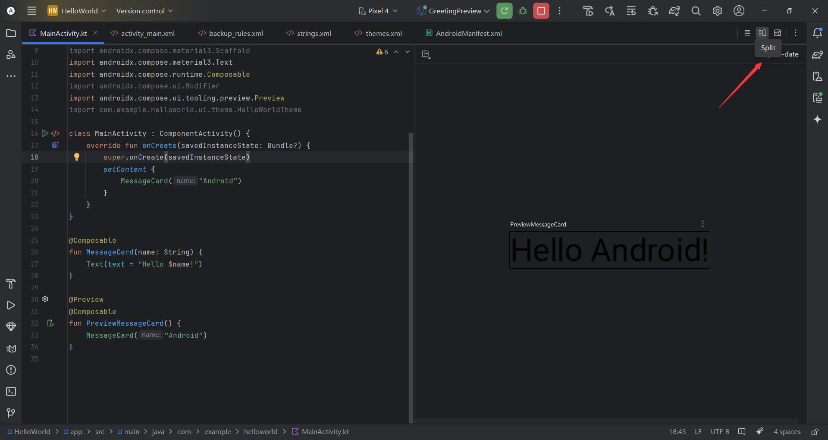Go to the next highlighted problem arrow
828x440 pixels.
click(408, 52)
